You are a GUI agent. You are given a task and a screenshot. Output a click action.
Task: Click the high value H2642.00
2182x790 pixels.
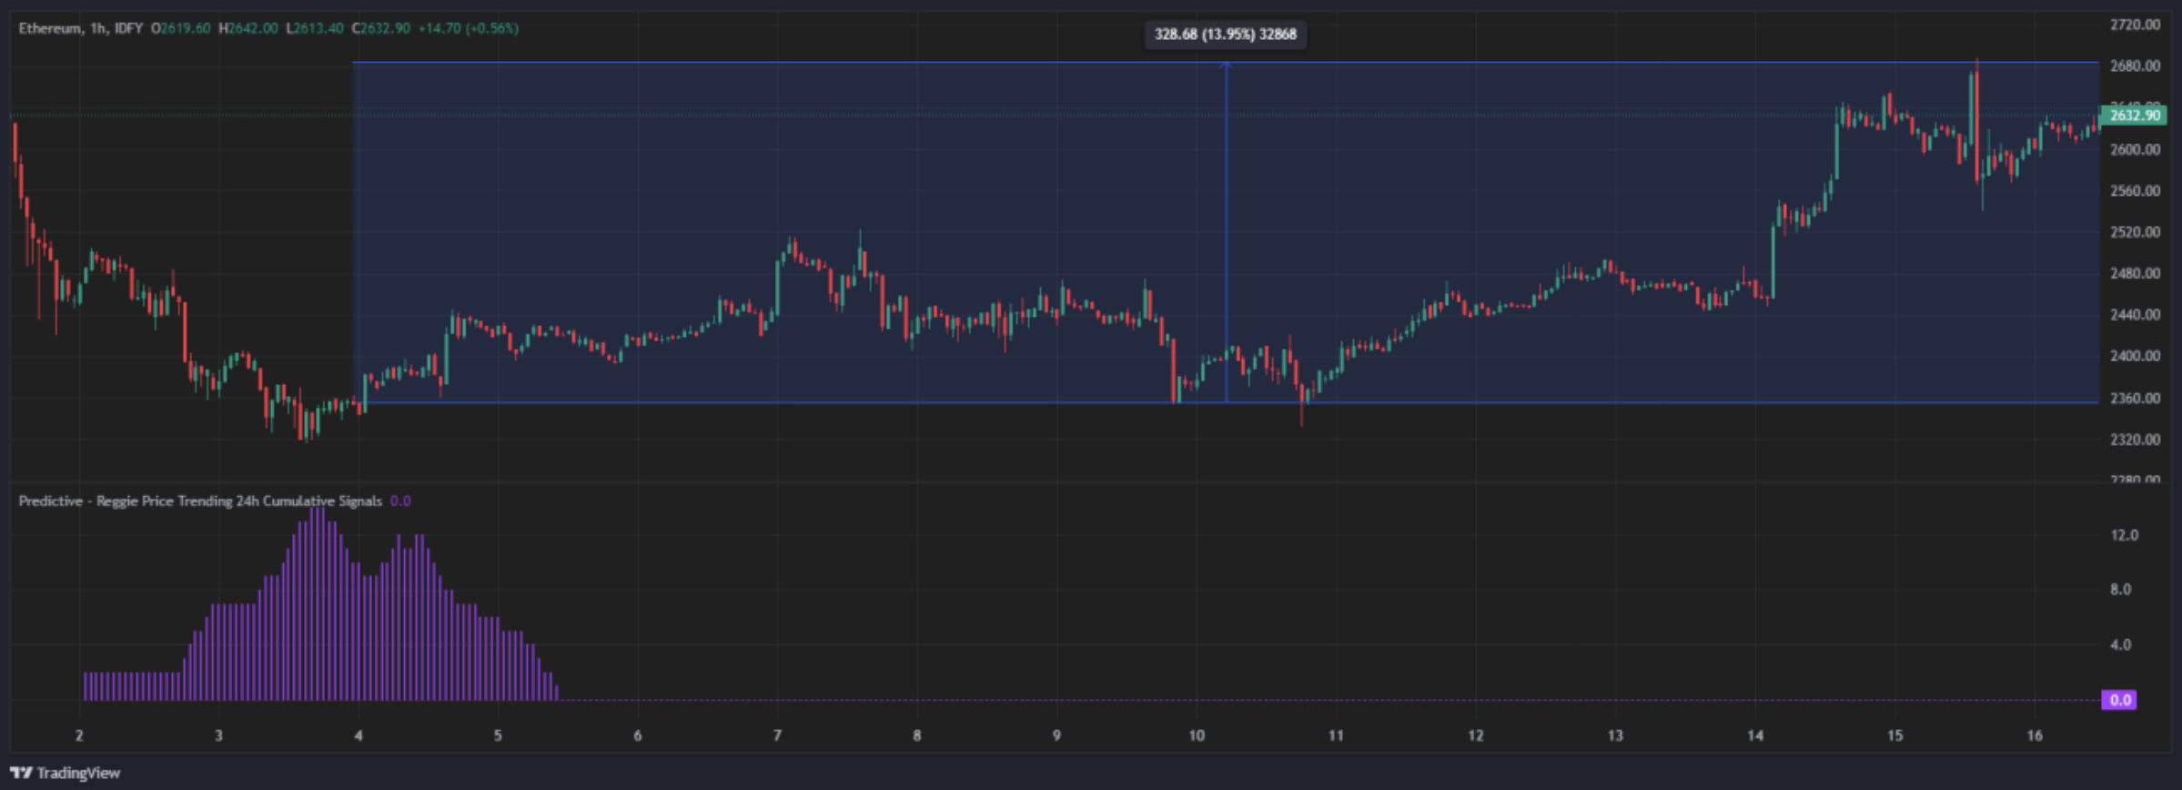[x=248, y=28]
